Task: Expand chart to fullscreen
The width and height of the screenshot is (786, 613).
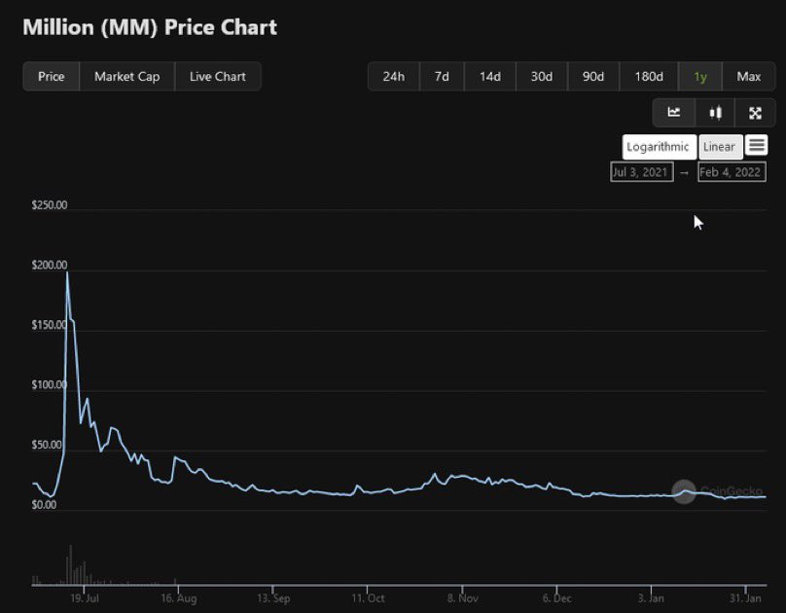Action: (755, 112)
